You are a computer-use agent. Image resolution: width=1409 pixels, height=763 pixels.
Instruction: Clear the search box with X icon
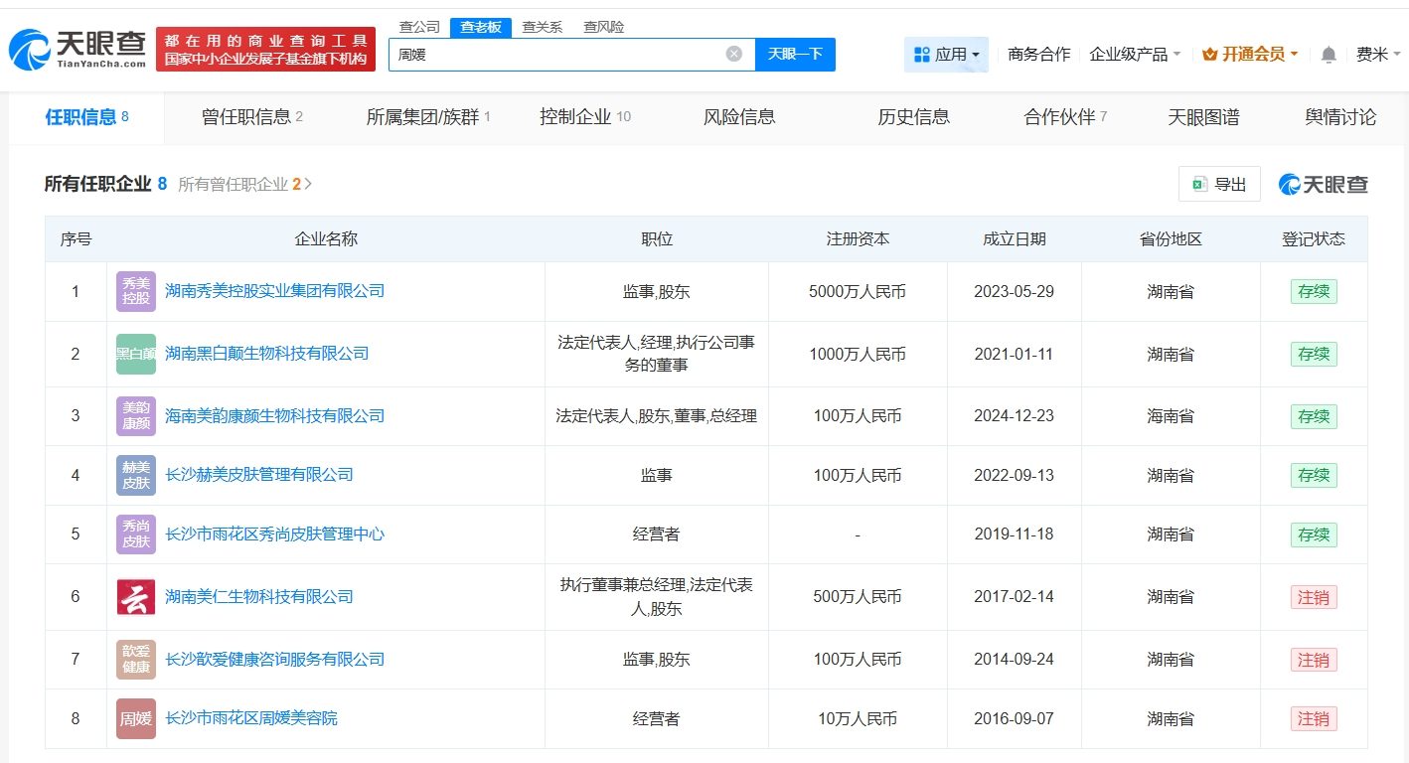click(733, 55)
